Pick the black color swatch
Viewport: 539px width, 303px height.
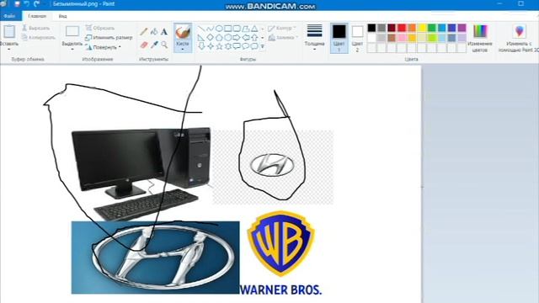pos(371,28)
